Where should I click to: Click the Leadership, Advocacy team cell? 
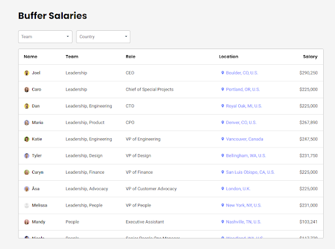[x=87, y=189]
